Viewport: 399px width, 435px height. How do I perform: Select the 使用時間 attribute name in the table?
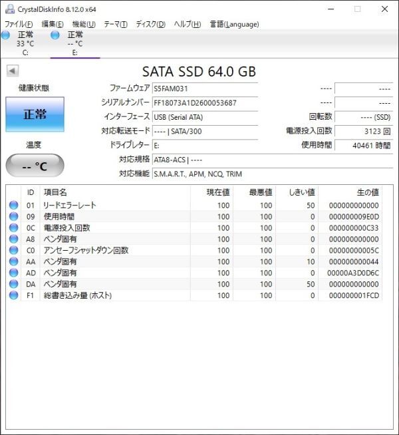59,217
